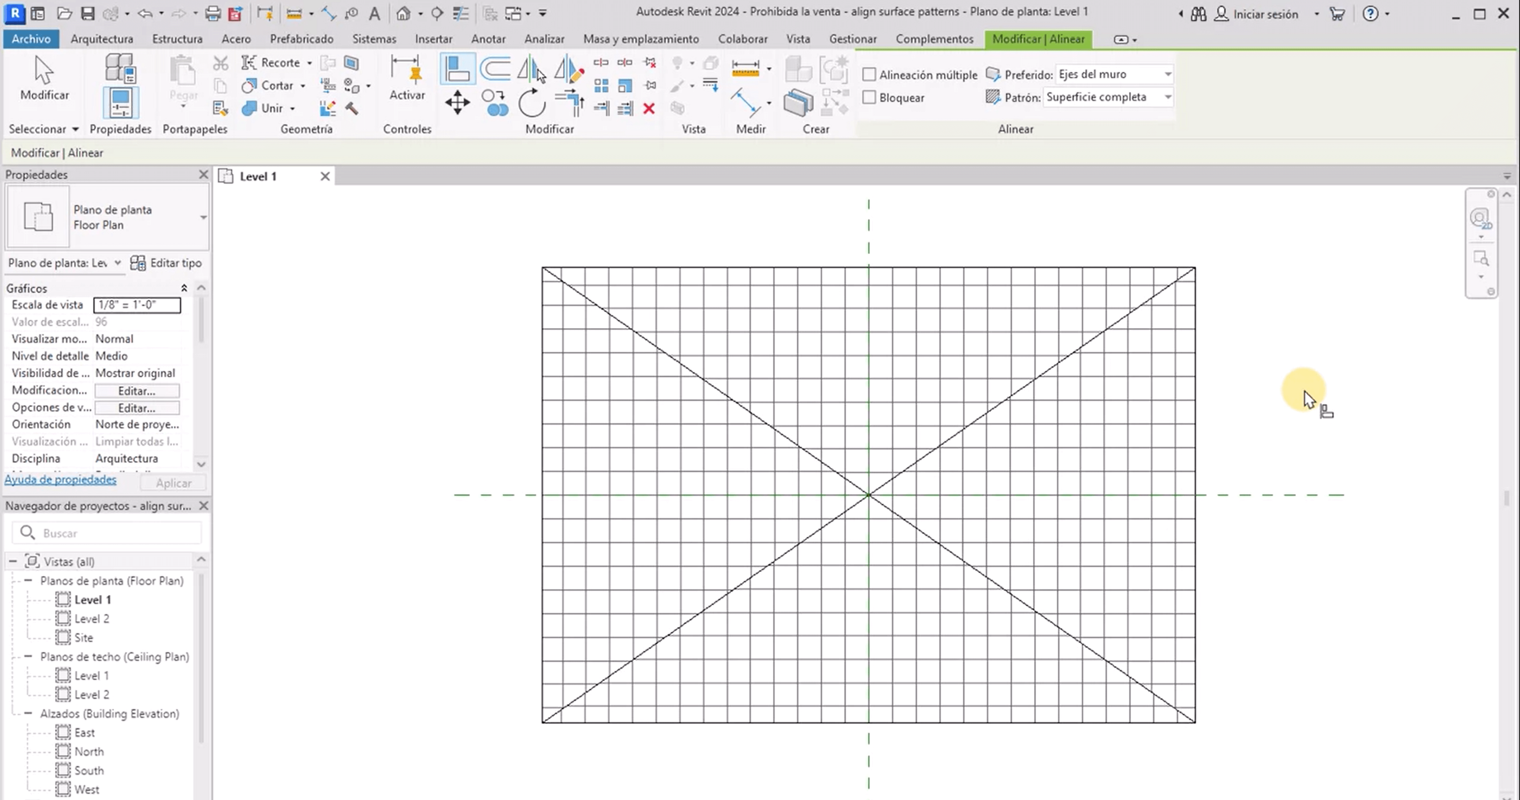Choose Mirror – Draw Axis tool

(569, 69)
